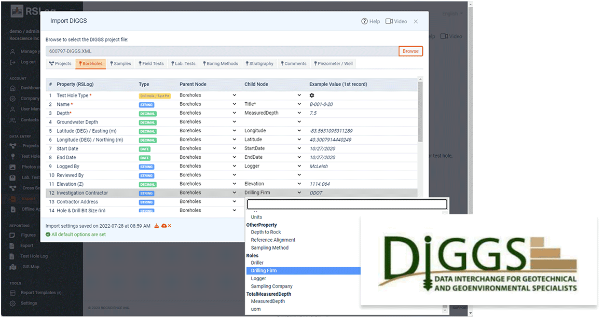The height and width of the screenshot is (330, 604).
Task: Choose Sampling Company from the dropdown list
Action: pyautogui.click(x=271, y=286)
